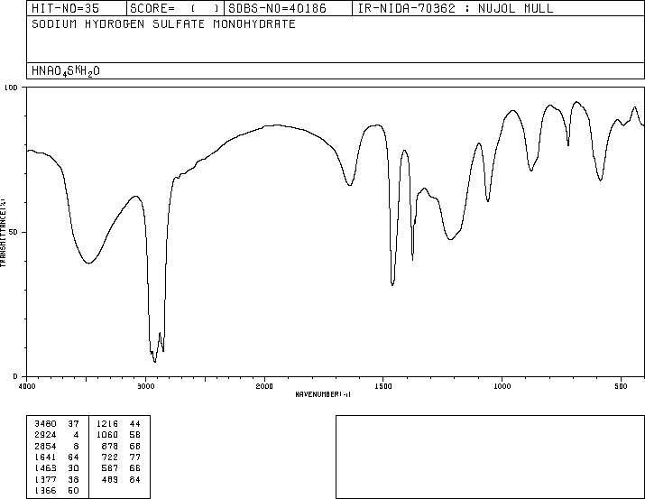
Task: Select the HIT-NO=35 header text
Action: click(66, 8)
